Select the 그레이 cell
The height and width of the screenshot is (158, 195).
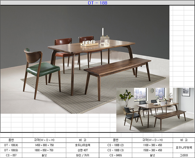pos(184,155)
